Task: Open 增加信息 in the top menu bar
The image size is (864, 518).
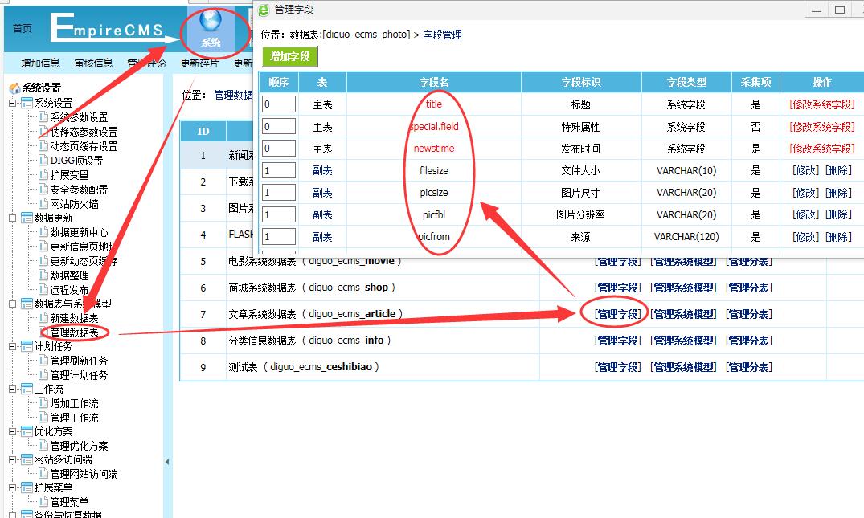Action: click(40, 63)
